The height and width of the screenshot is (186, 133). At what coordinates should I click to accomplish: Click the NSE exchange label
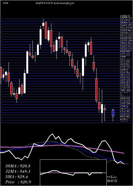click(6, 3)
